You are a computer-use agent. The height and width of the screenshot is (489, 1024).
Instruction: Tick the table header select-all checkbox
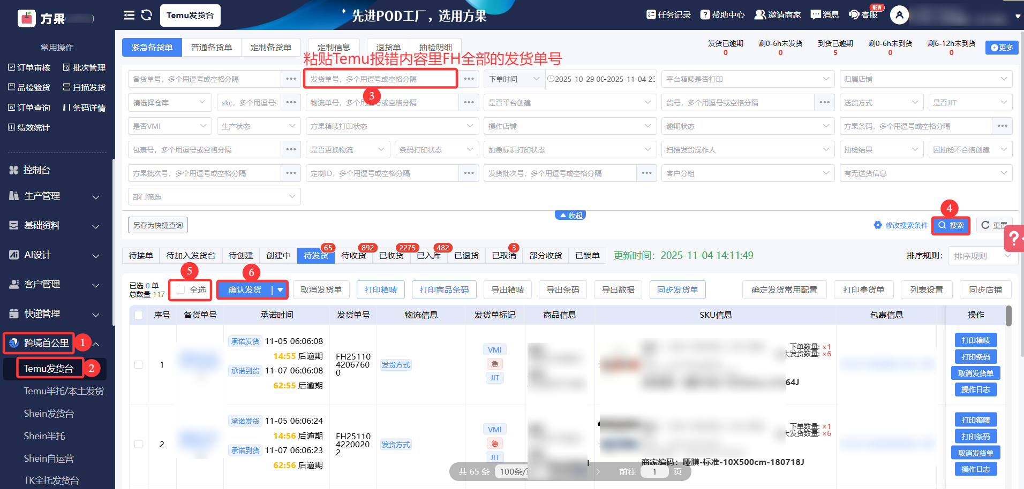point(139,315)
